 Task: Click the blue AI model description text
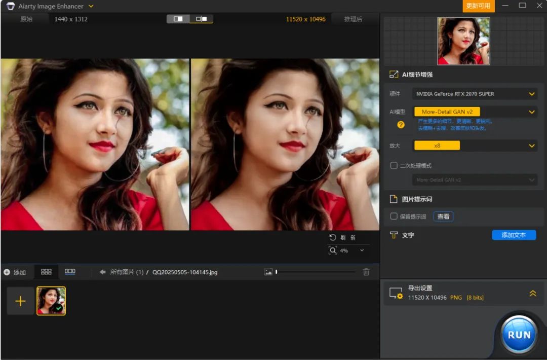click(455, 125)
